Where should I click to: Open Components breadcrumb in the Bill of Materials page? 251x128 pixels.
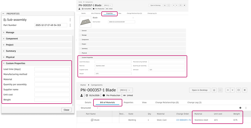pyautogui.click(x=97, y=85)
